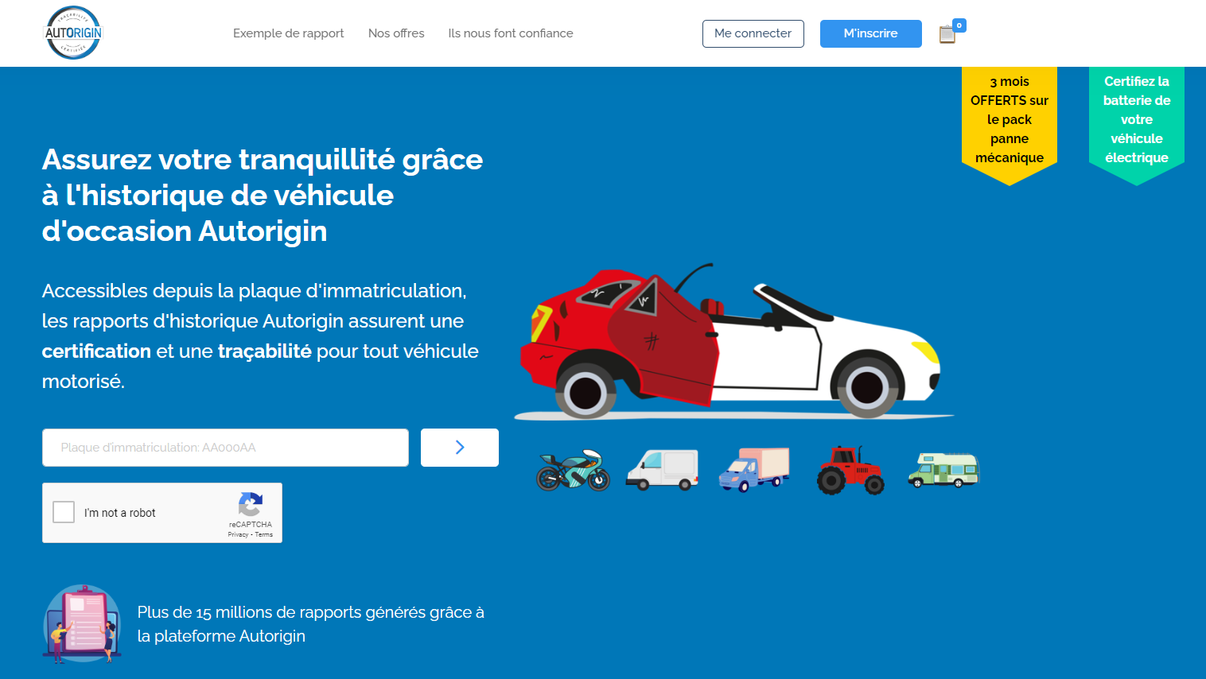Click the reports clipboard illustration

pos(81,624)
